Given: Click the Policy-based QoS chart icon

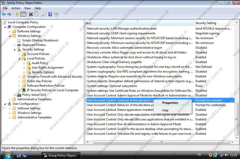Looking at the screenshot, I should (x=19, y=95).
